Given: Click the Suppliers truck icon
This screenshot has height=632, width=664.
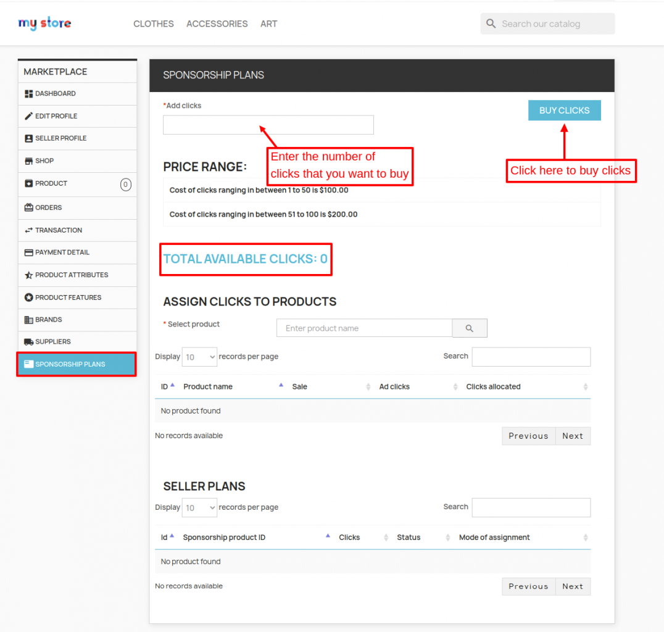Looking at the screenshot, I should (x=28, y=342).
